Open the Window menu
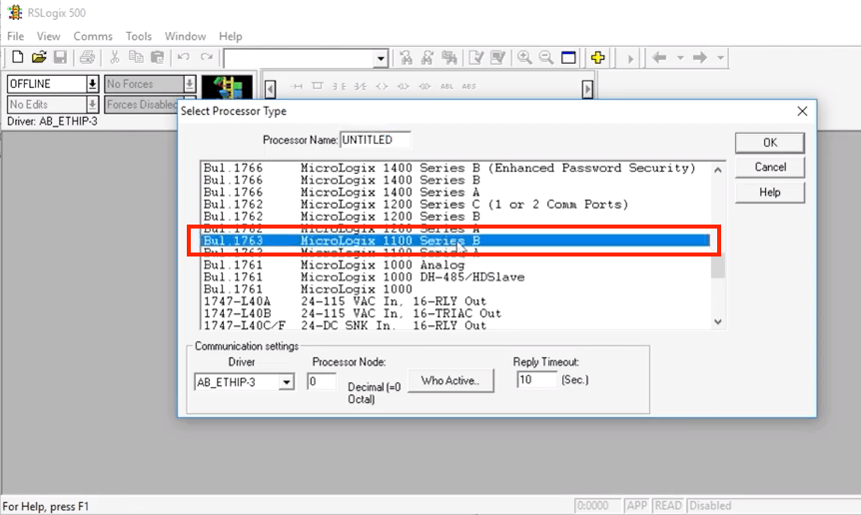 click(185, 36)
